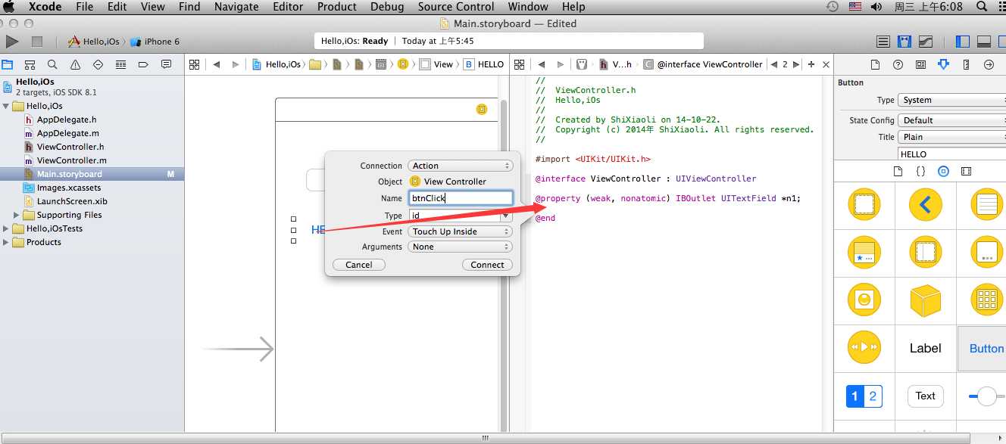Open the File Template library
This screenshot has width=1006, height=444.
(898, 172)
